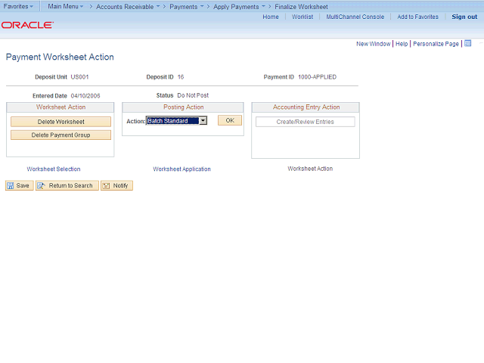Open the Worklist link
This screenshot has width=484, height=363.
(x=302, y=17)
